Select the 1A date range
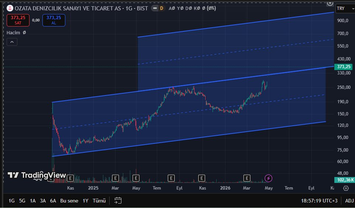Viewport: 355px width, 208px height. [32, 201]
